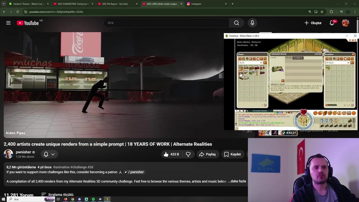Follow the #challenge hashtag link
Image resolution: width=359 pixels, height=202 pixels.
[x=79, y=167]
